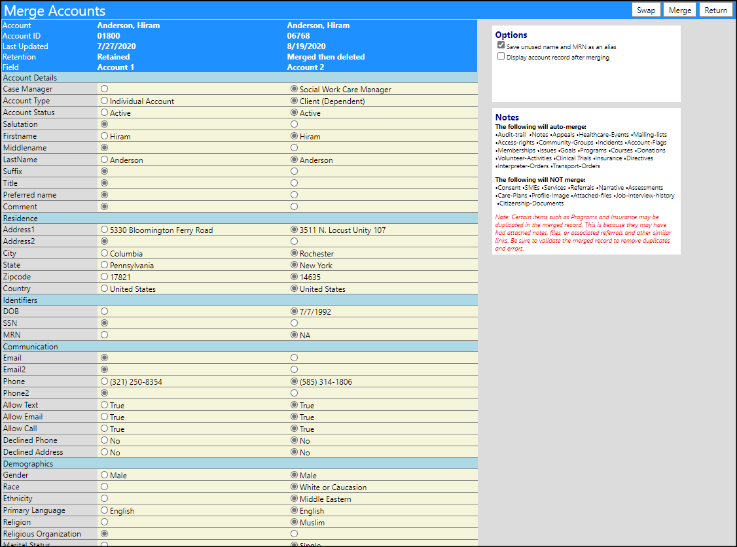
Task: Click the Merge button
Action: click(x=679, y=10)
